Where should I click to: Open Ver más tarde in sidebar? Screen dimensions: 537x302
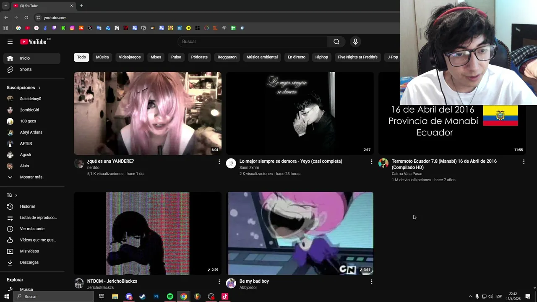(x=32, y=229)
